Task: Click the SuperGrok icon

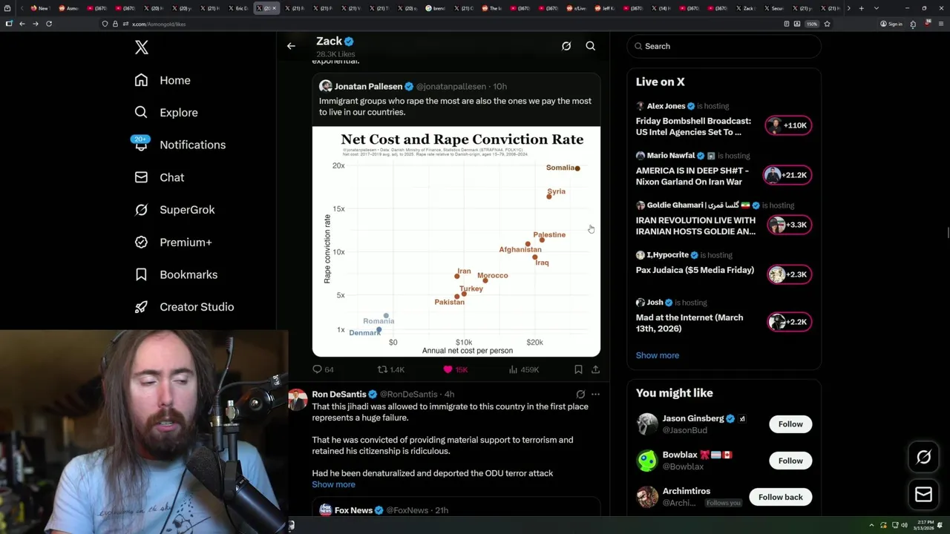Action: pos(141,210)
